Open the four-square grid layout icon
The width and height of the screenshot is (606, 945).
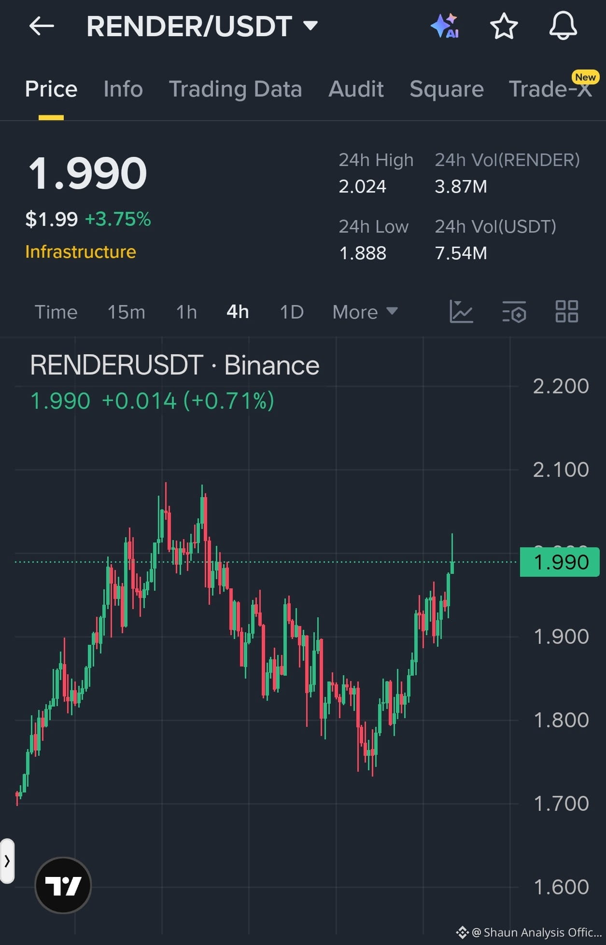click(x=566, y=311)
